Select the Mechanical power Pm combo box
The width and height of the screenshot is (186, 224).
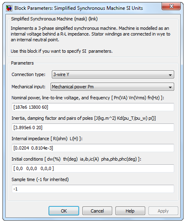(x=112, y=87)
